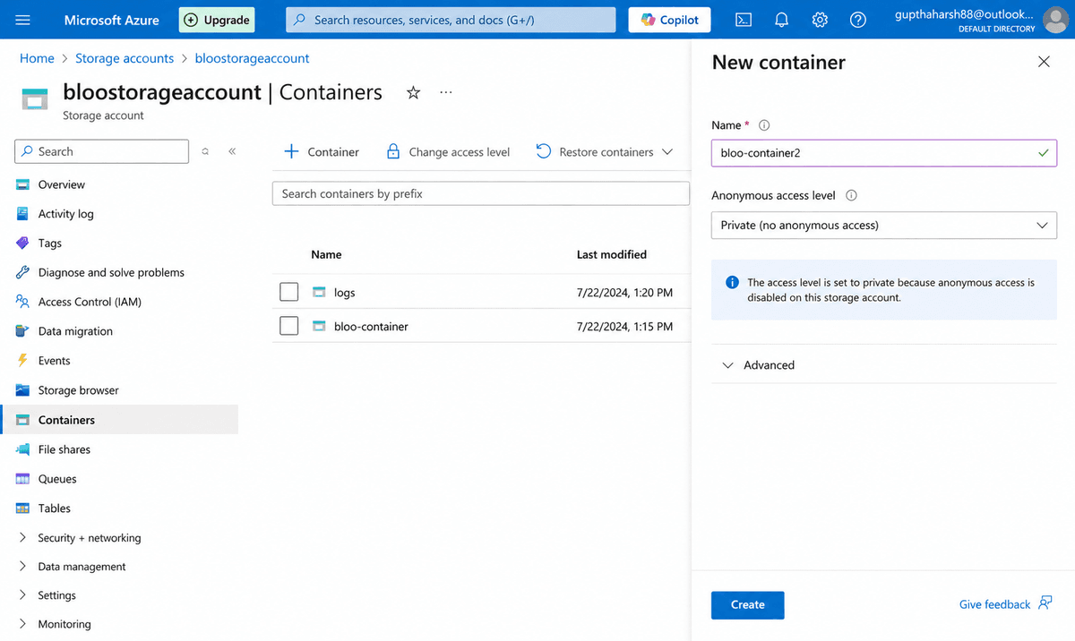Click the storage account icon beside title

35,98
